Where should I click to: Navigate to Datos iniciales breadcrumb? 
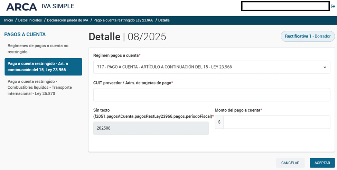[30, 20]
